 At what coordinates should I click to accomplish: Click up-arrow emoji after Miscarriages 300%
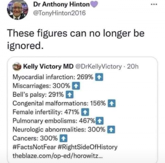(x=76, y=86)
